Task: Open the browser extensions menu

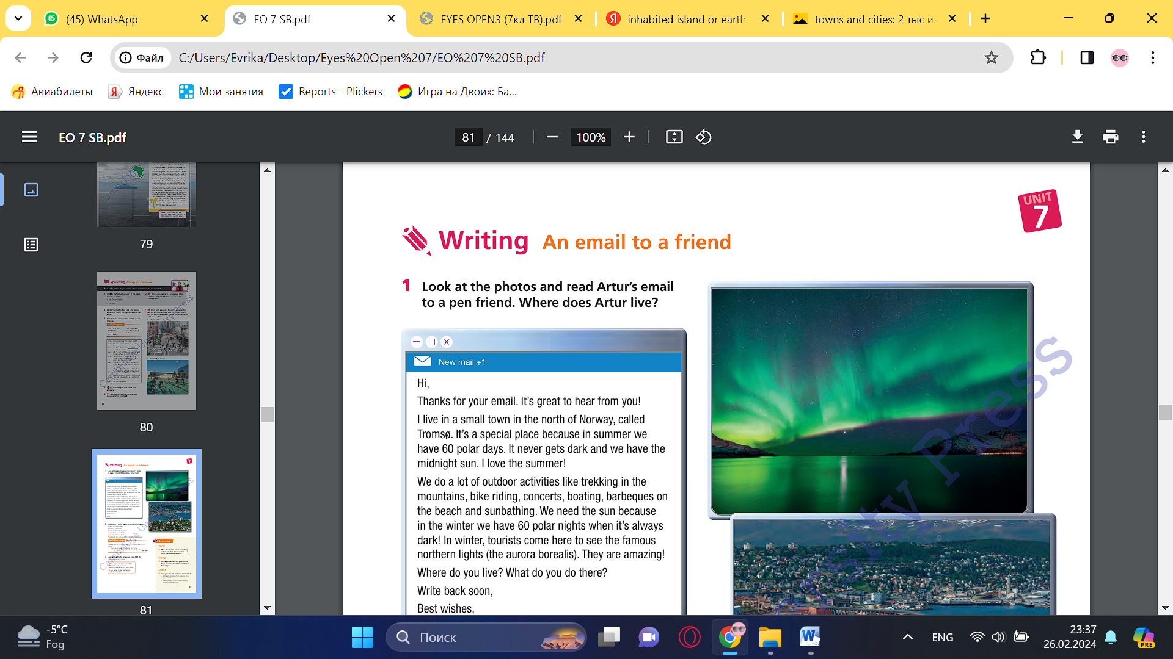Action: click(x=1038, y=57)
